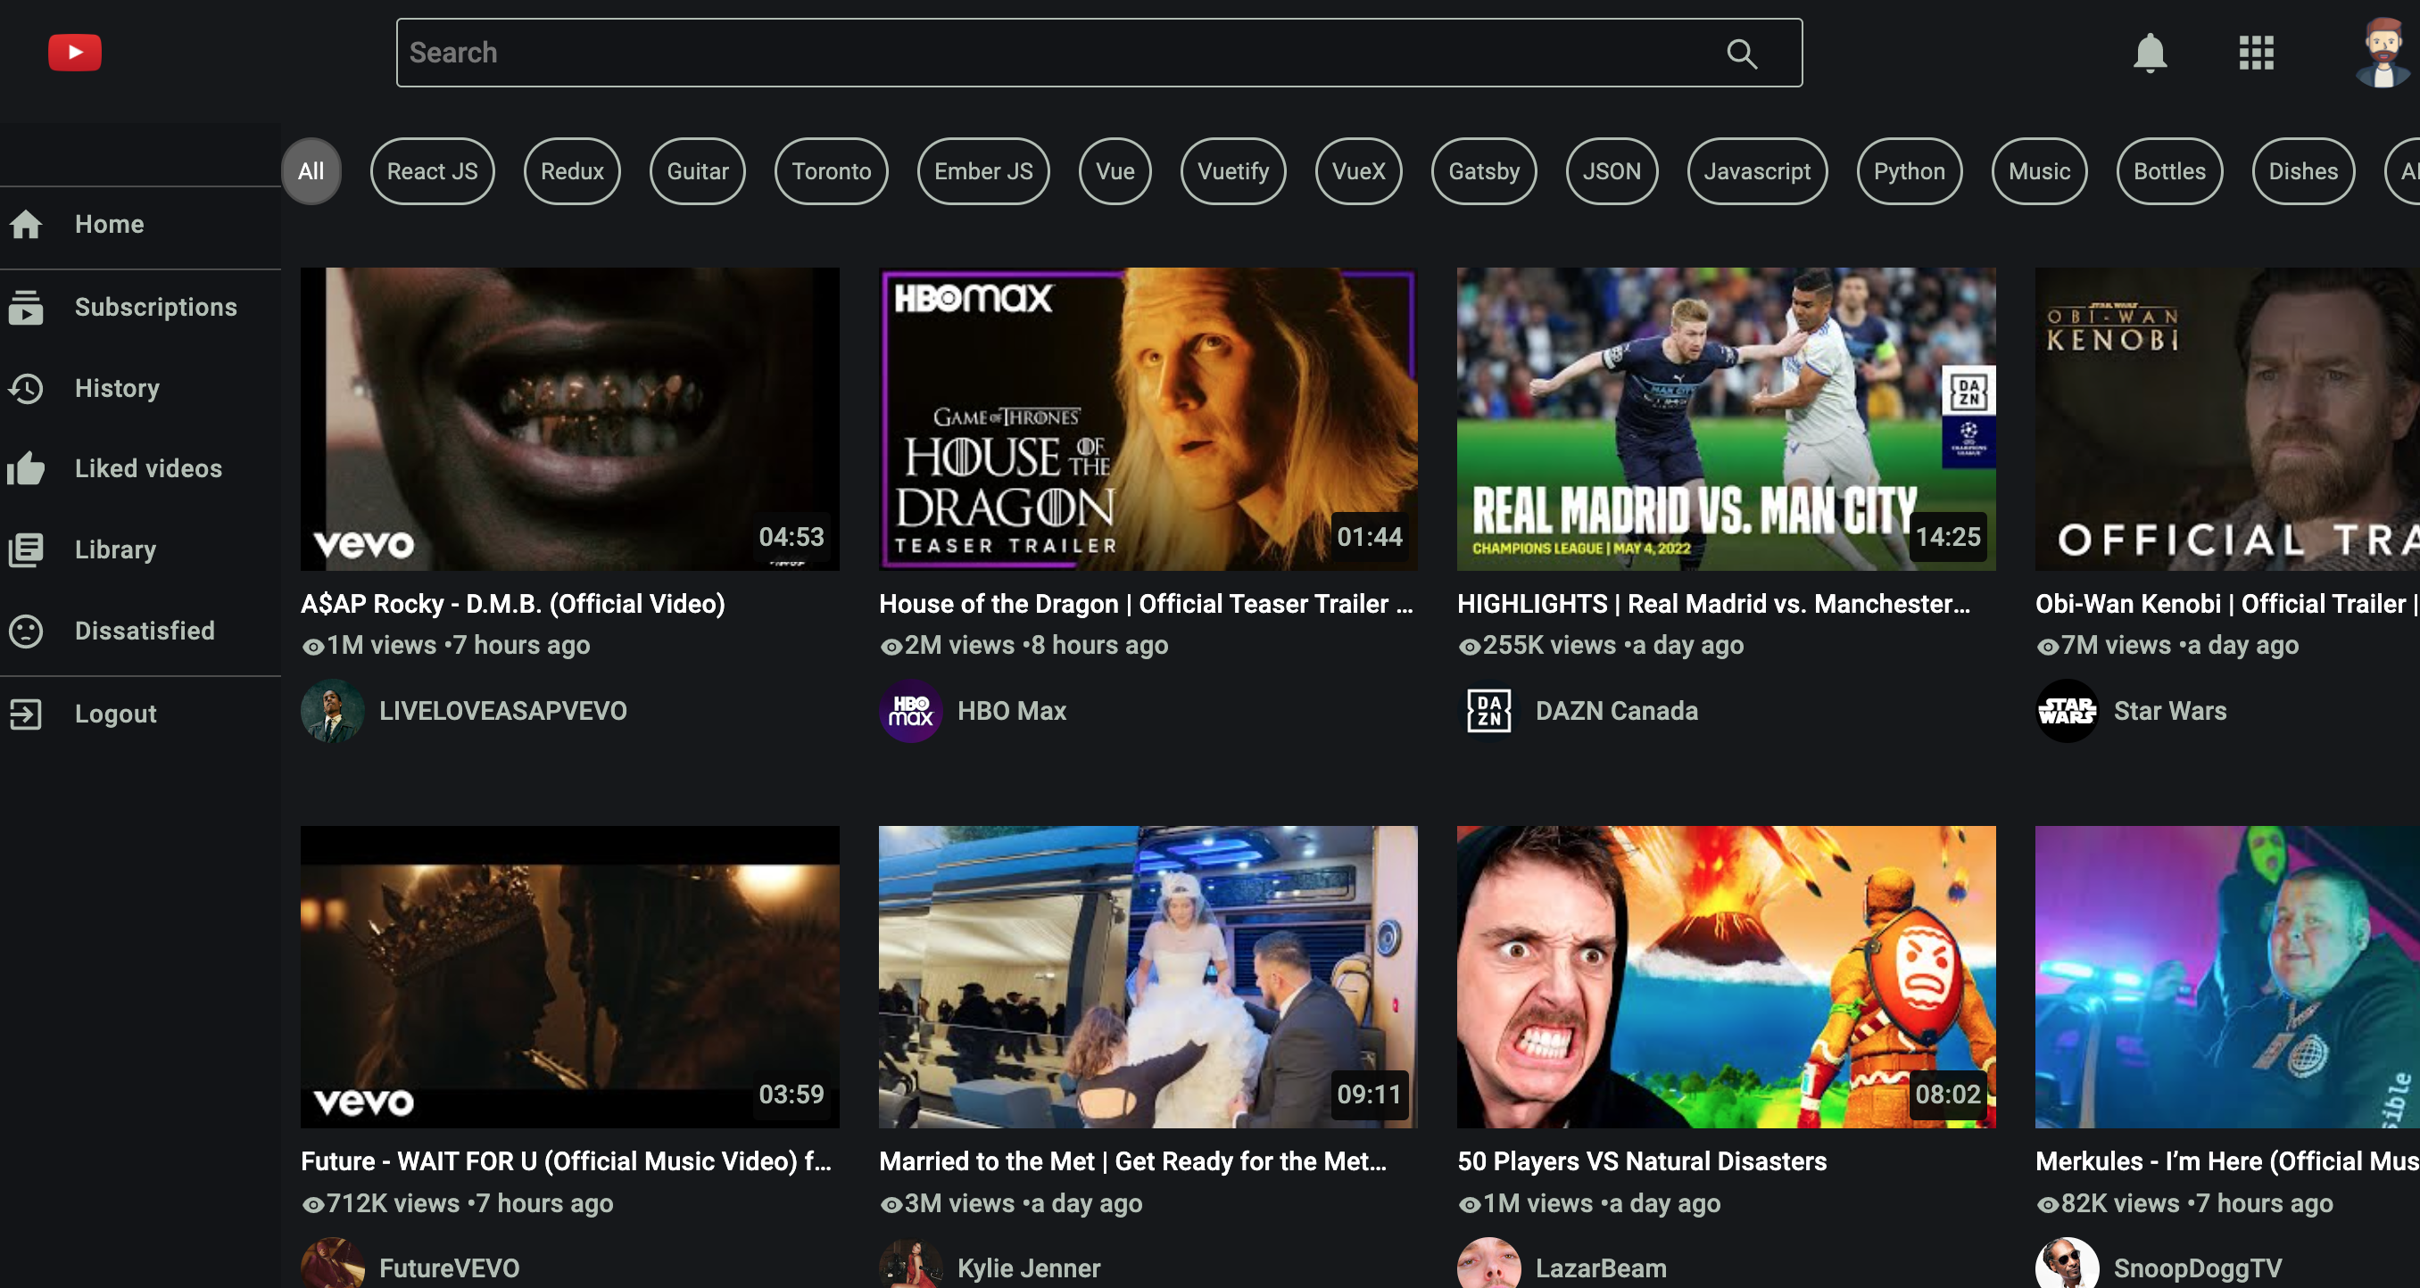Open the DAZN Canada channel avatar
The image size is (2420, 1288).
[x=1489, y=711]
